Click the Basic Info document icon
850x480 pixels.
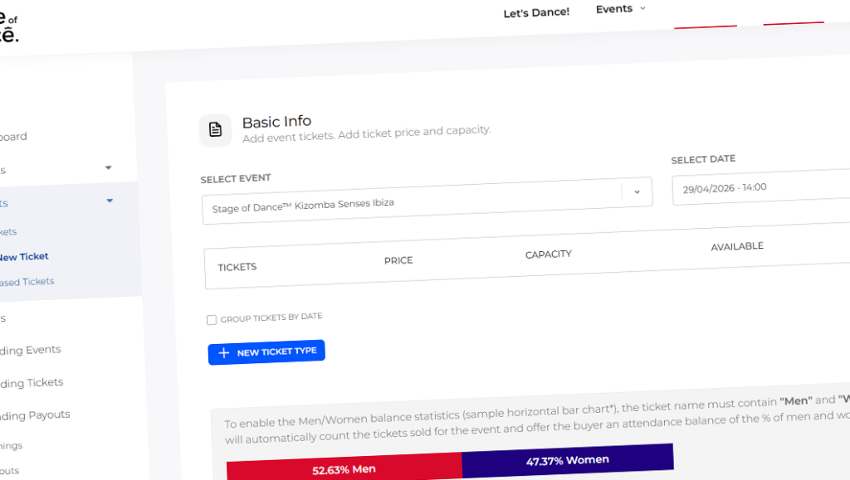(215, 129)
